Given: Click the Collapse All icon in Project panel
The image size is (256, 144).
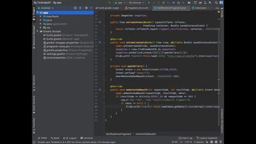Looking at the screenshot, I should (80, 8).
